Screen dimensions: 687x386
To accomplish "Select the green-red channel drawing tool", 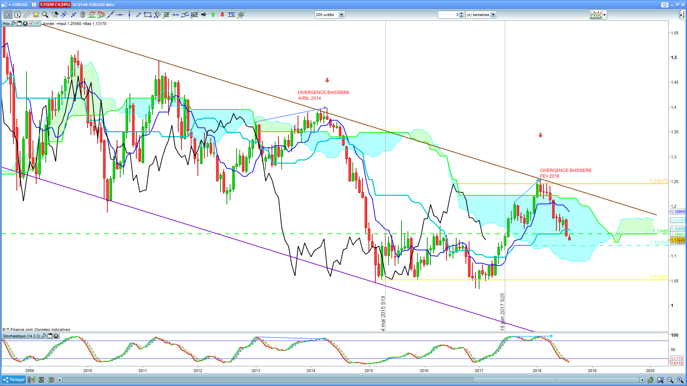I will coord(92,15).
